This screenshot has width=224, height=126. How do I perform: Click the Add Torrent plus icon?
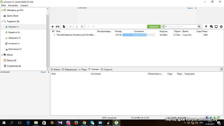tap(53, 27)
